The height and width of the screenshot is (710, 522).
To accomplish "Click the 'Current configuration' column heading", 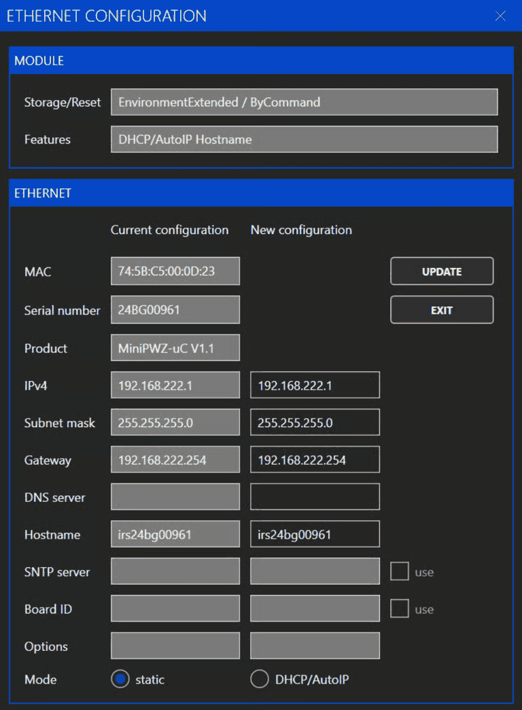I will tap(169, 230).
